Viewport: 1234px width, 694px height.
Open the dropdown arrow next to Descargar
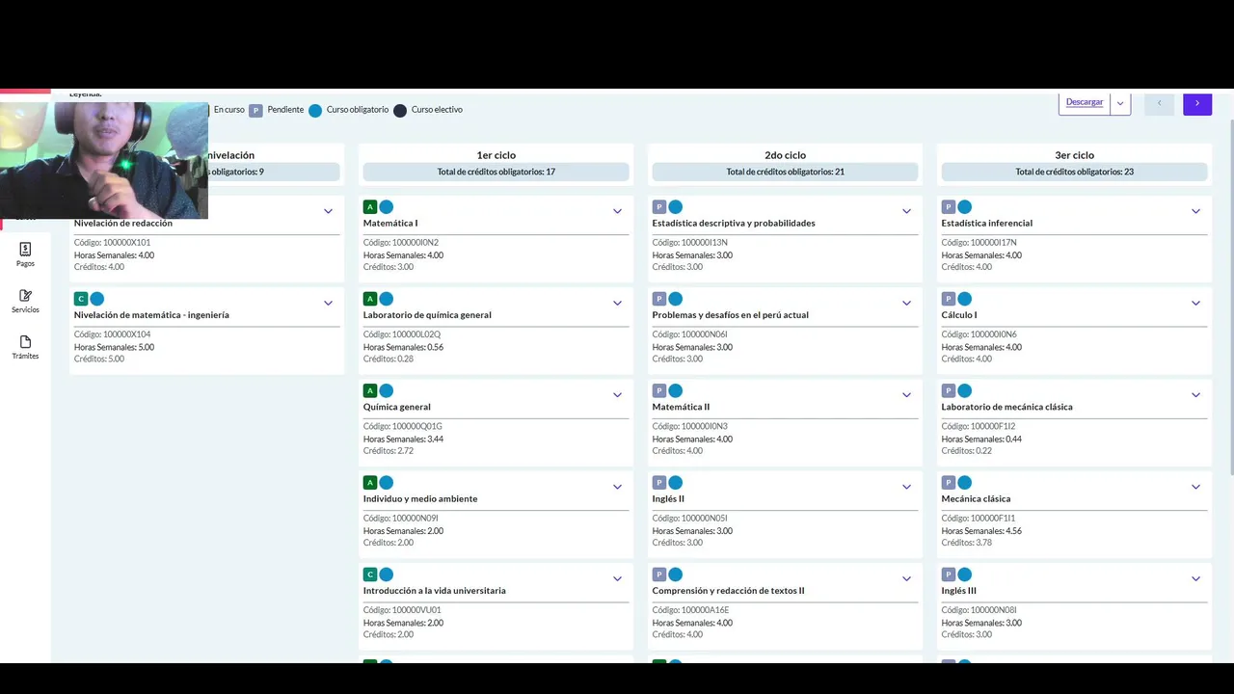coord(1119,103)
